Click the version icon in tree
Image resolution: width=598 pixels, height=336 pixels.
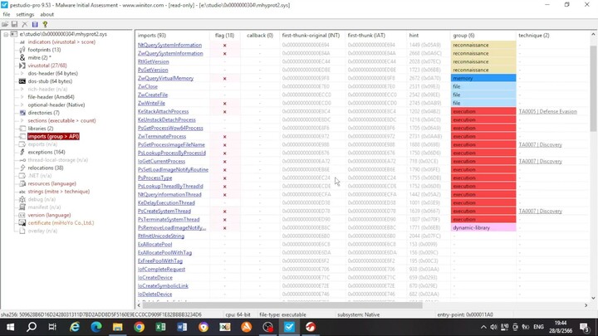pyautogui.click(x=22, y=215)
